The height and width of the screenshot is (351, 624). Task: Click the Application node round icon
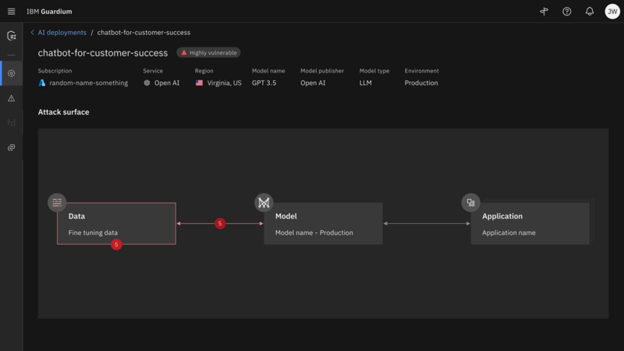pos(470,203)
